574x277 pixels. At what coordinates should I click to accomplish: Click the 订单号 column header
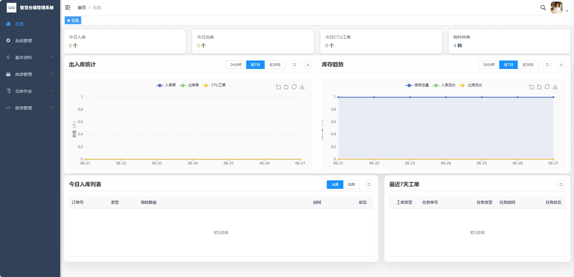(78, 203)
